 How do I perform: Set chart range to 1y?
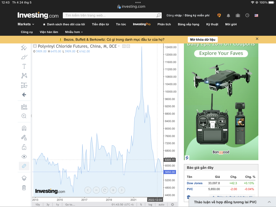57,204
